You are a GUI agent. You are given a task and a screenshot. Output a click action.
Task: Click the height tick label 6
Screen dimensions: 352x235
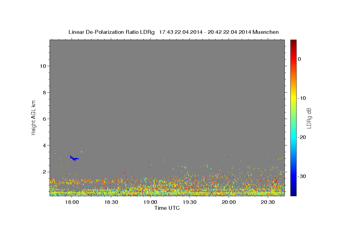click(45, 119)
